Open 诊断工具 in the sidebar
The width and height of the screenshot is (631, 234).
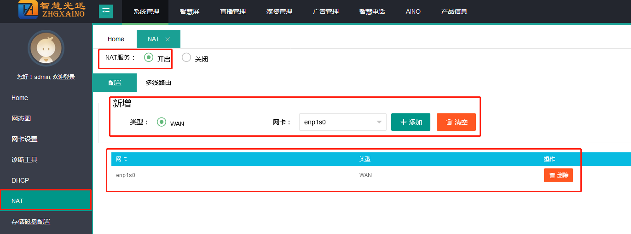[24, 160]
